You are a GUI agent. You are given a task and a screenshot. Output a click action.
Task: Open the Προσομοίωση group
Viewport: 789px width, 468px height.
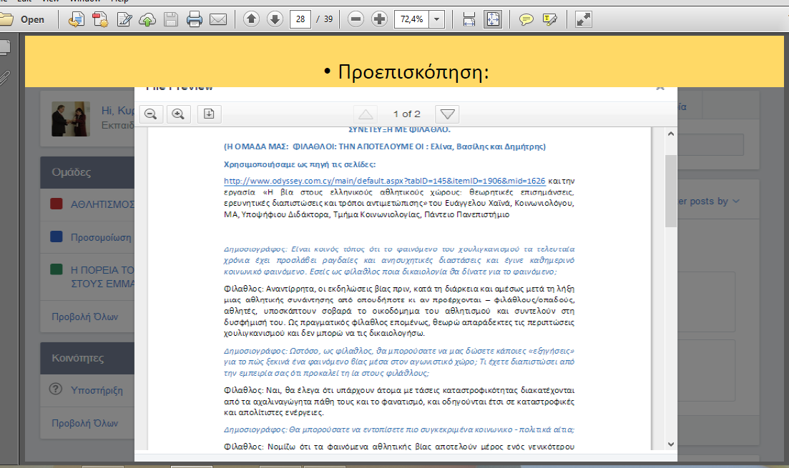(x=101, y=237)
